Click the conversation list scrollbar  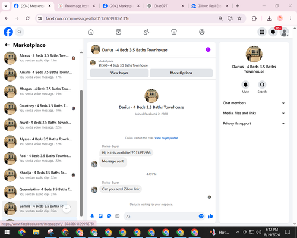coord(81,153)
